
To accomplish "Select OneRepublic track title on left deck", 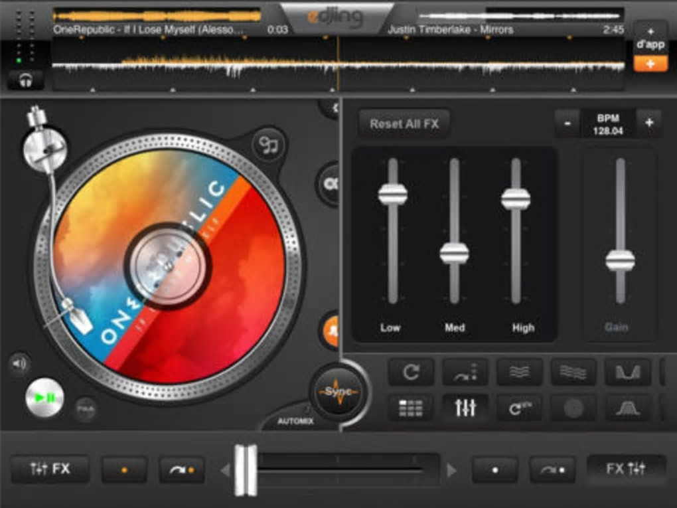I will tap(149, 30).
